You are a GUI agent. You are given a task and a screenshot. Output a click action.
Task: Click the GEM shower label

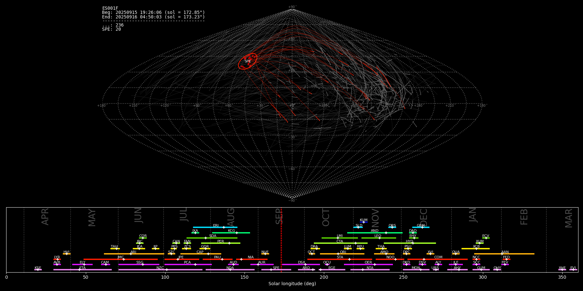pyautogui.click(x=421, y=226)
